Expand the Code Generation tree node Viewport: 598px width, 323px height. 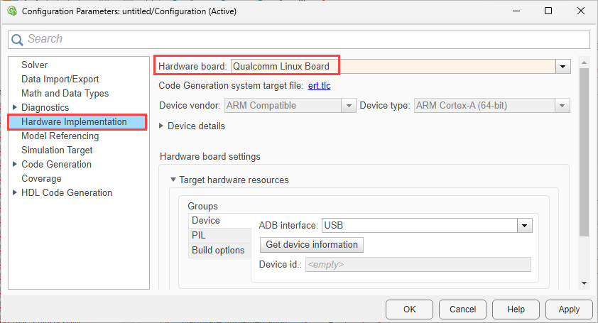[14, 164]
